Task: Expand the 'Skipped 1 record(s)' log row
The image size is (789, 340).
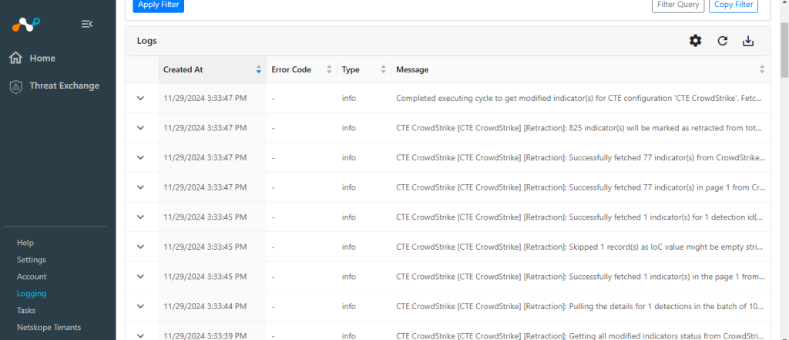Action: tap(141, 247)
